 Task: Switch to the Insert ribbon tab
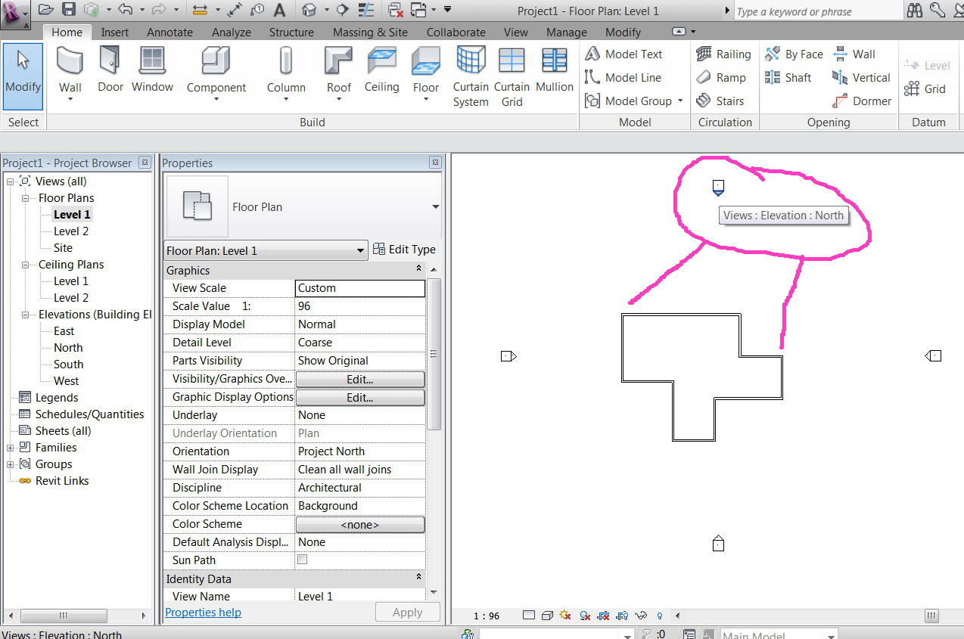point(115,32)
